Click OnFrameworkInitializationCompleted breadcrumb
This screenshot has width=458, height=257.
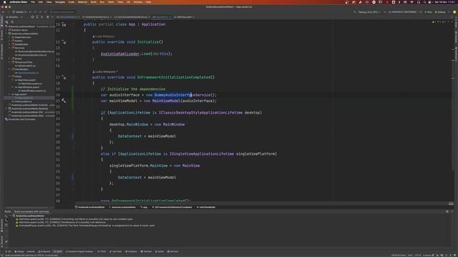click(x=172, y=207)
